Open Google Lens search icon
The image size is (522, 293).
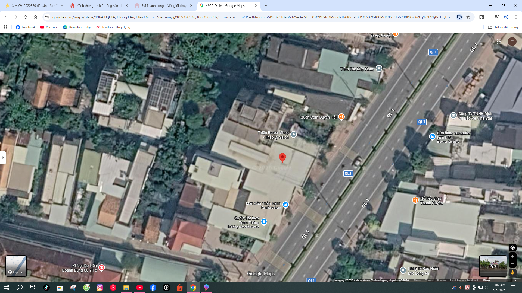tap(482, 17)
